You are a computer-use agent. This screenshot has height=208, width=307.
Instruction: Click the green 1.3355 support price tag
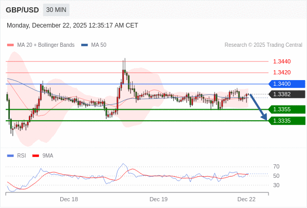(287, 109)
